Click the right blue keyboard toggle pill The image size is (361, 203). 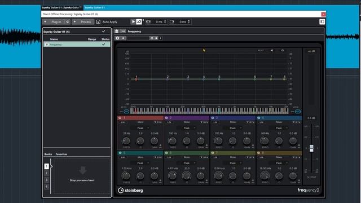tap(298, 112)
